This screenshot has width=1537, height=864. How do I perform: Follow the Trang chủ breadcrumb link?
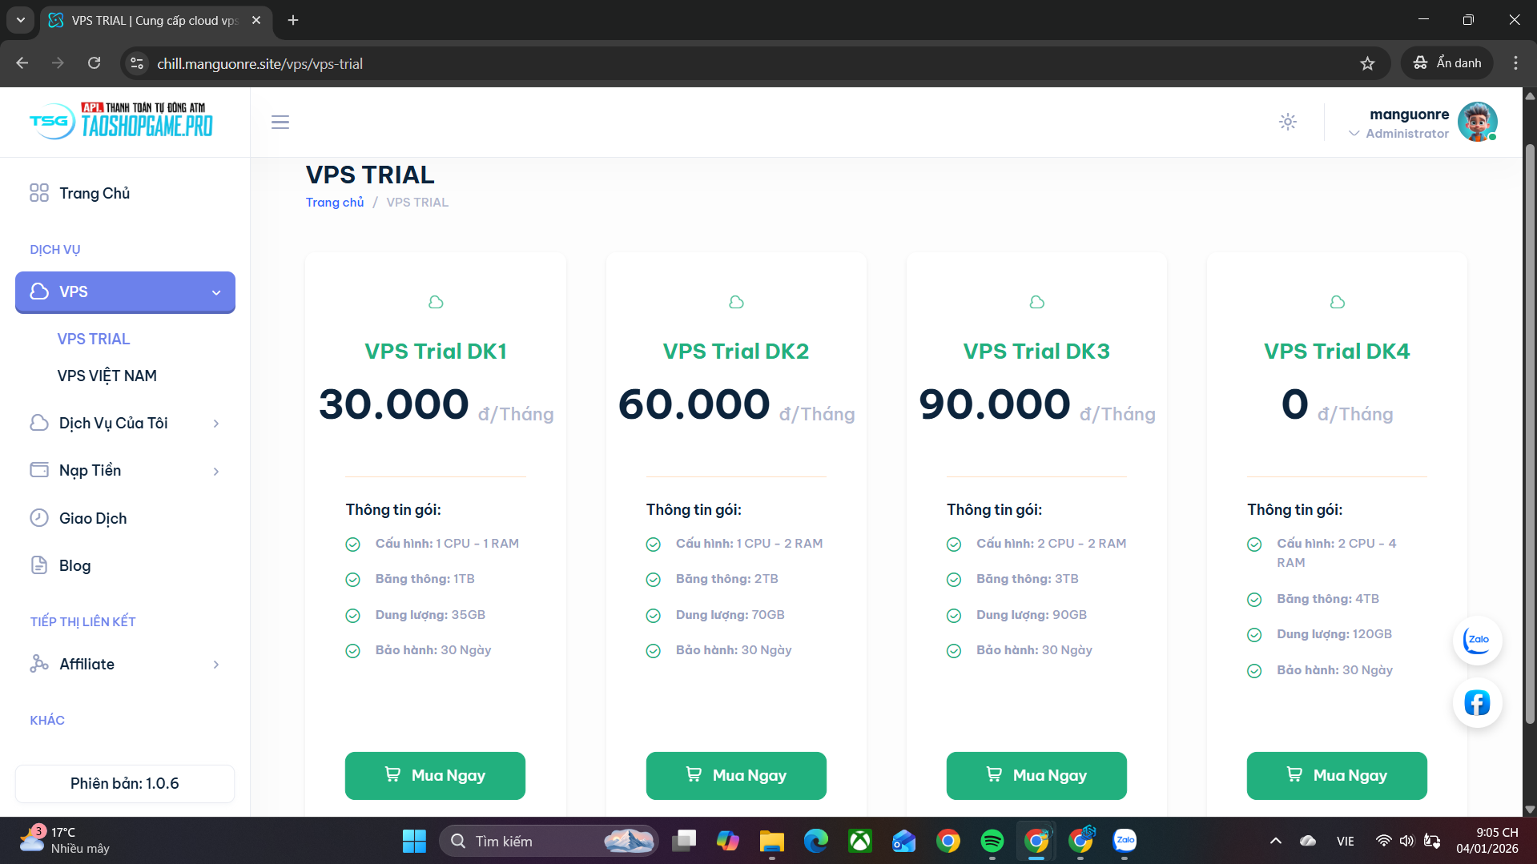click(x=335, y=203)
